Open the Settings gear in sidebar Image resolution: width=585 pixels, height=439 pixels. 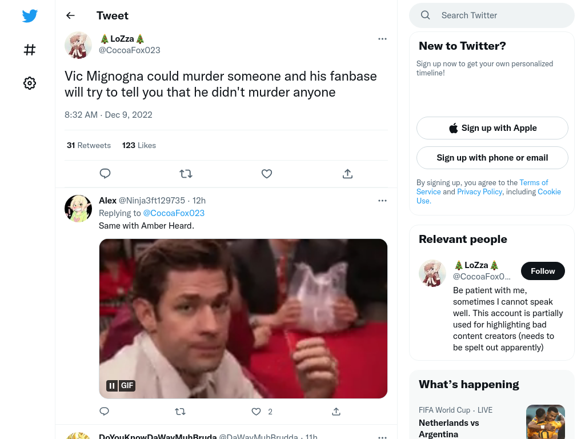(30, 83)
